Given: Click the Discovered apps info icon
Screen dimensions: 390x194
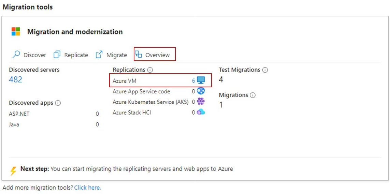Looking at the screenshot, I should [x=58, y=103].
